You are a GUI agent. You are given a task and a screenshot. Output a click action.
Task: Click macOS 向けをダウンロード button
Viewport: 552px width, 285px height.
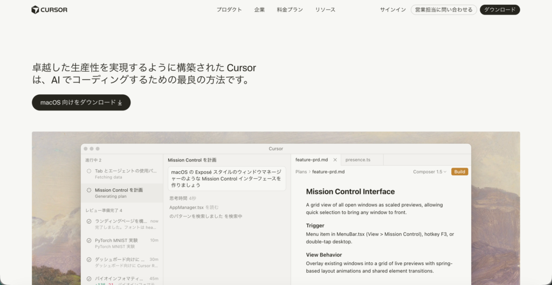pyautogui.click(x=81, y=102)
